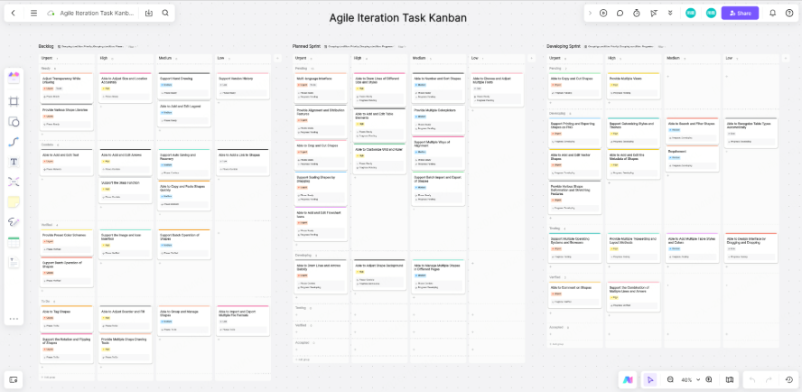Open the Multi-language Interface card
The image size is (802, 392).
322,88
